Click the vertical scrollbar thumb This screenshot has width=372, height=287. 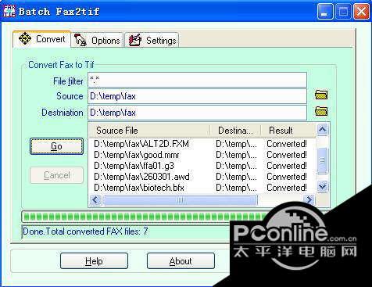coord(323,160)
